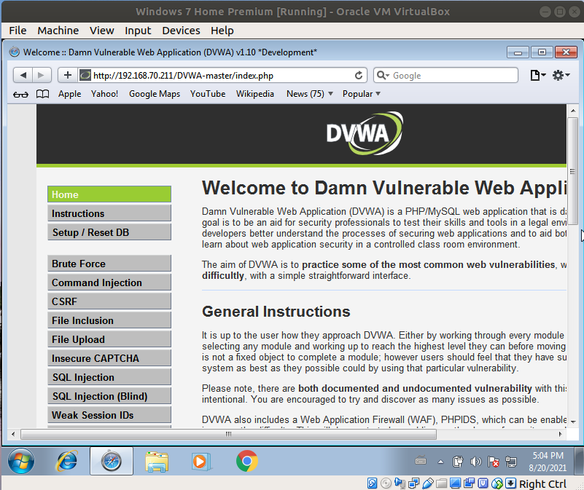Show hidden tray icons arrow

[x=440, y=462]
